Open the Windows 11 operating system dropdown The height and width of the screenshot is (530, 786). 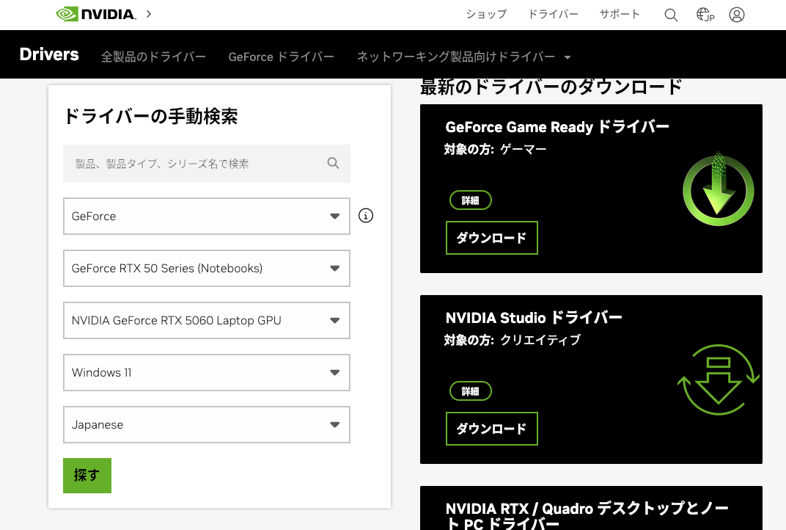[207, 372]
